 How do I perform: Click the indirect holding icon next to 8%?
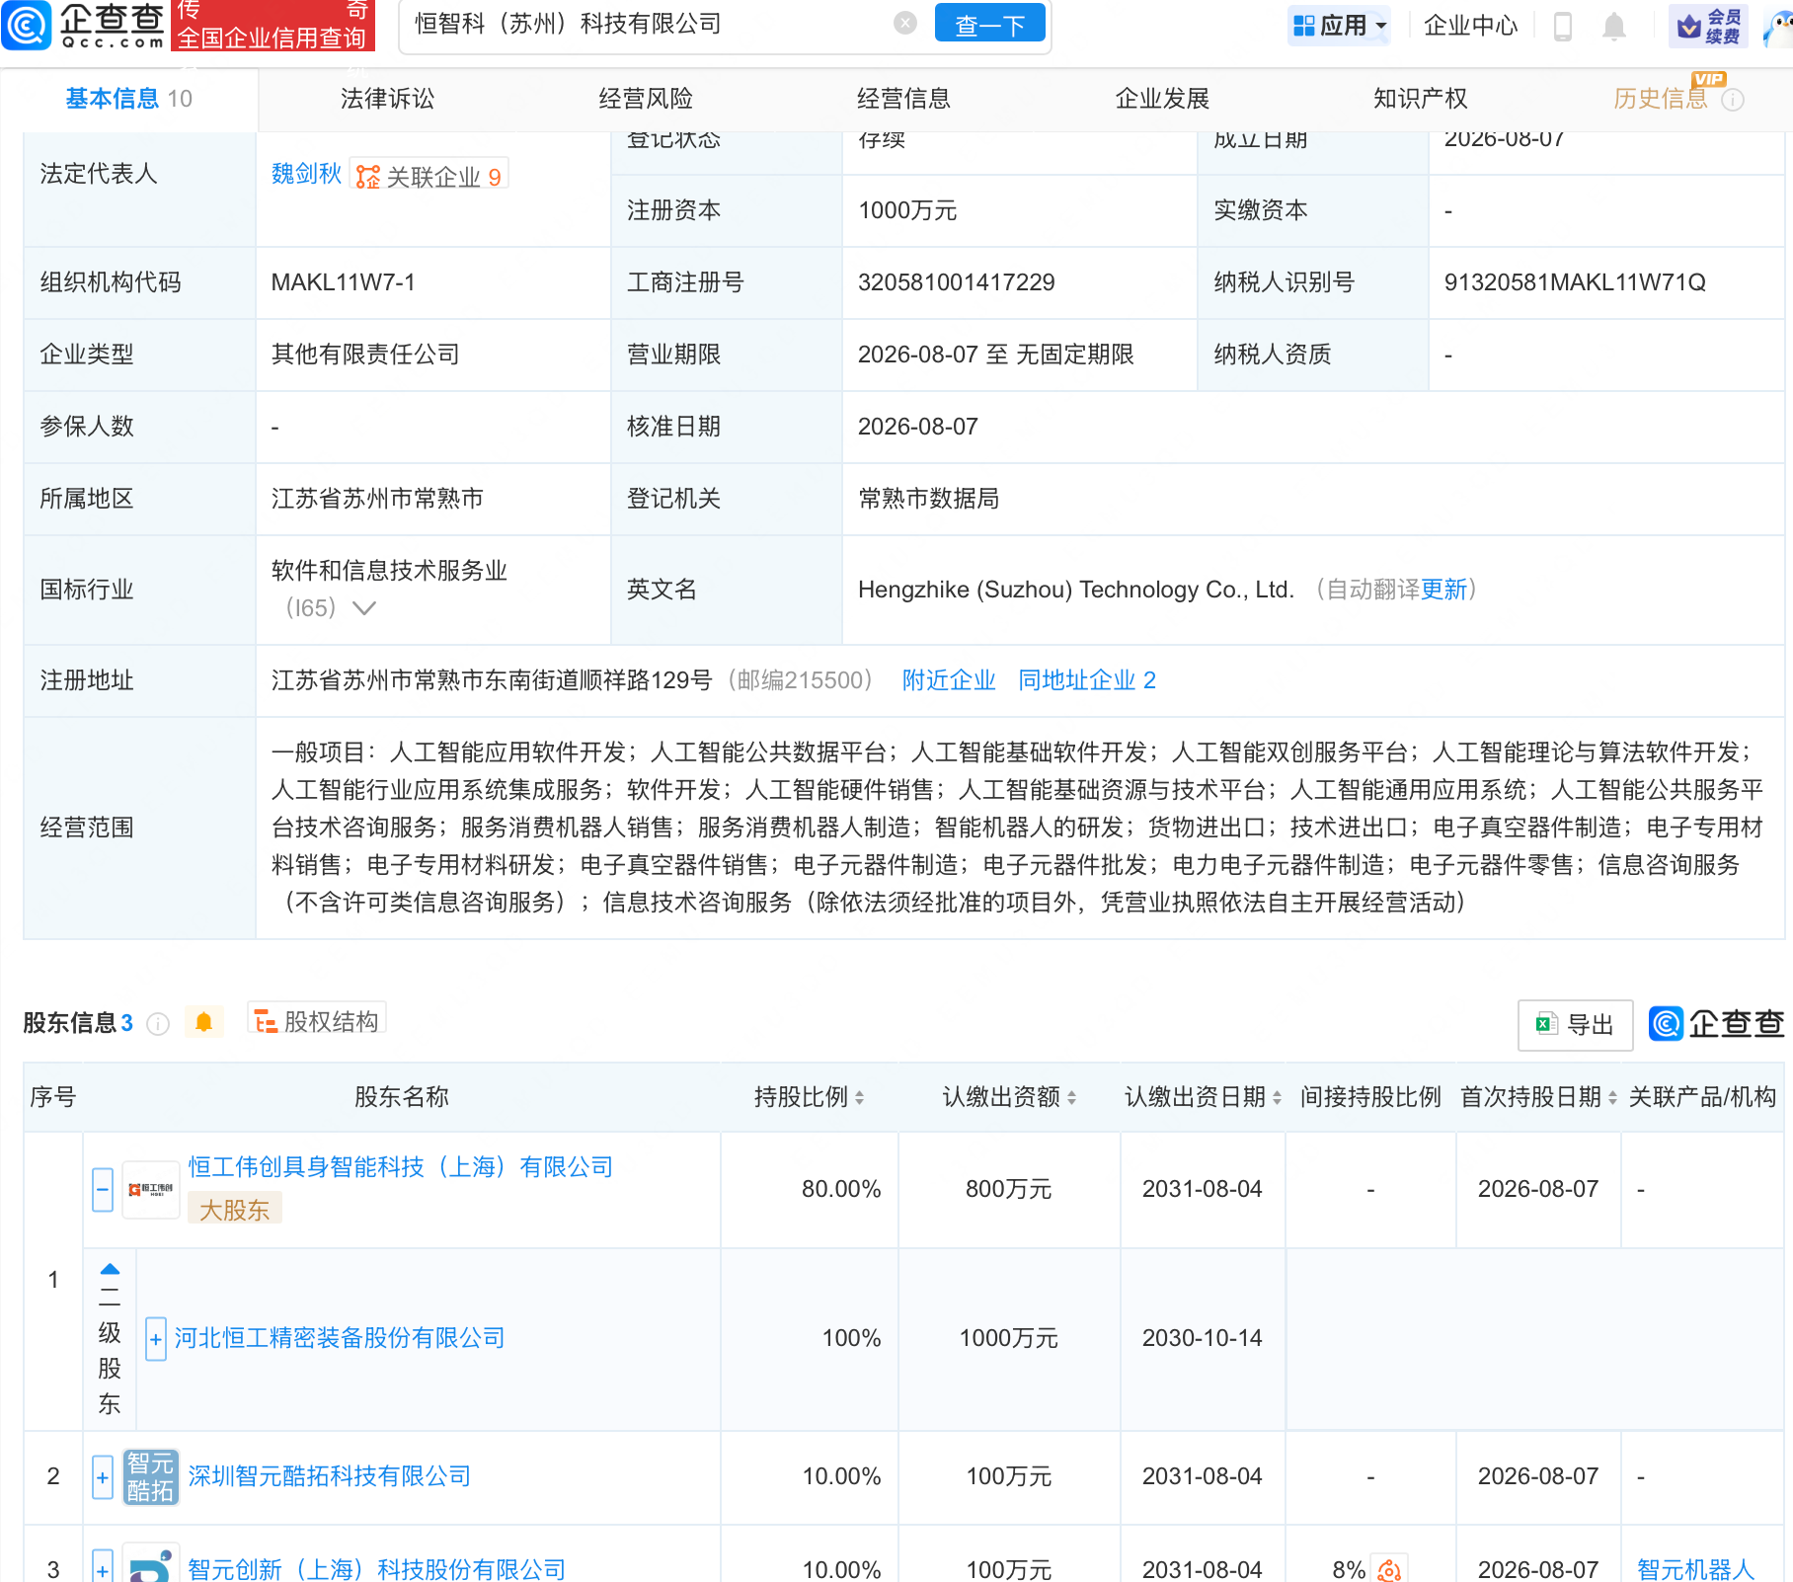(1389, 1569)
